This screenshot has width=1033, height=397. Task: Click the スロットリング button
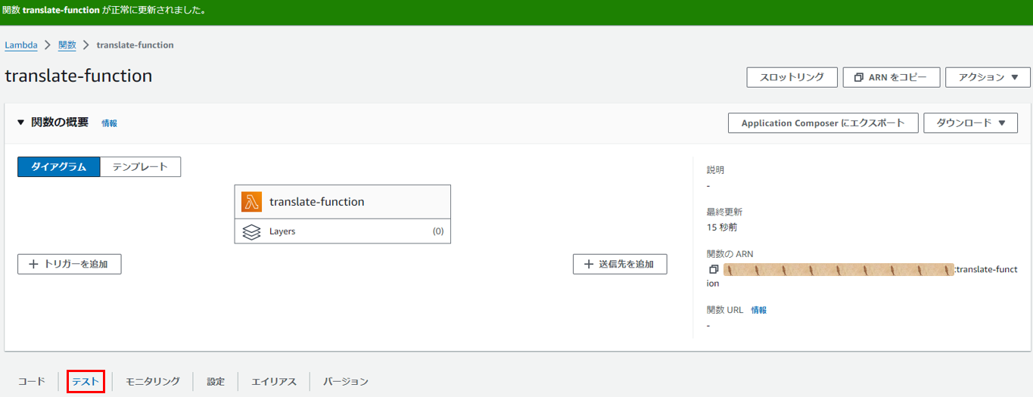792,77
